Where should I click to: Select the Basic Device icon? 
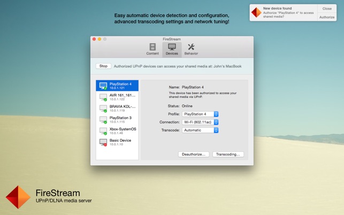pyautogui.click(x=103, y=142)
